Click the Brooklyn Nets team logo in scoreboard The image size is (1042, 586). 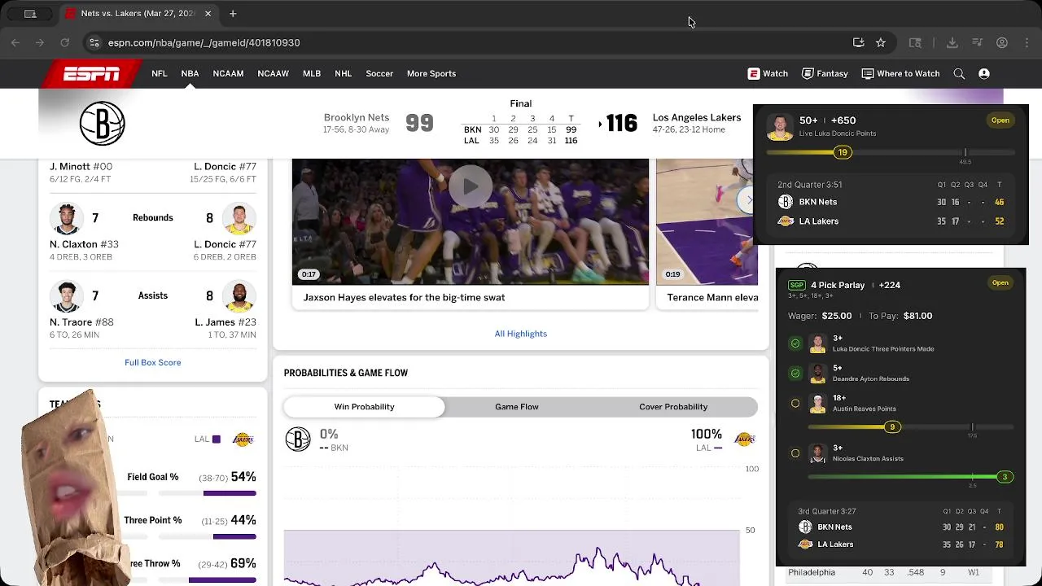103,124
